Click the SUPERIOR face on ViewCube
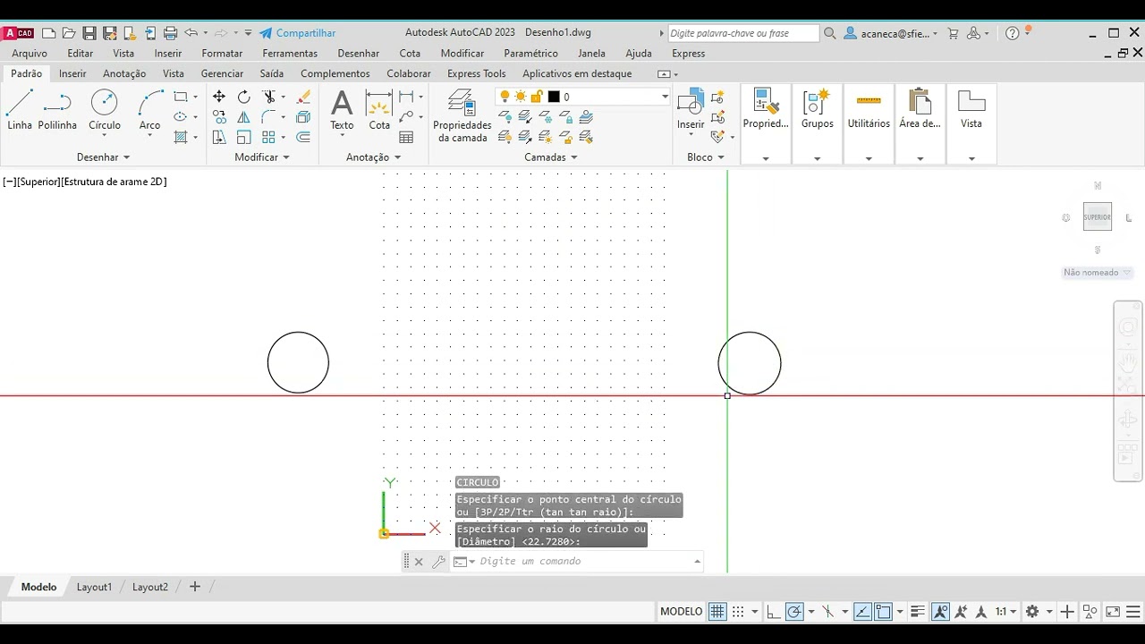 point(1098,216)
